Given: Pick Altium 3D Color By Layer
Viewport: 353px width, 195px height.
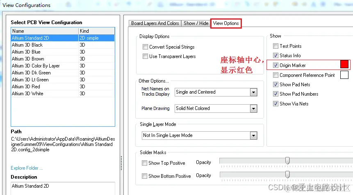Looking at the screenshot, I should click(63, 66).
